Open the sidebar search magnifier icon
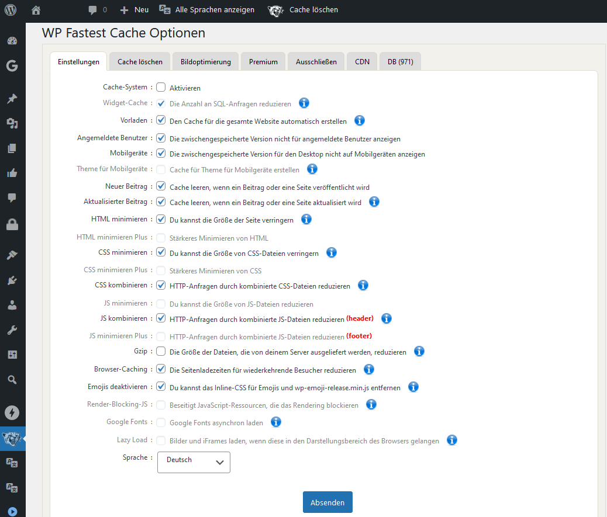607x517 pixels. [x=12, y=379]
